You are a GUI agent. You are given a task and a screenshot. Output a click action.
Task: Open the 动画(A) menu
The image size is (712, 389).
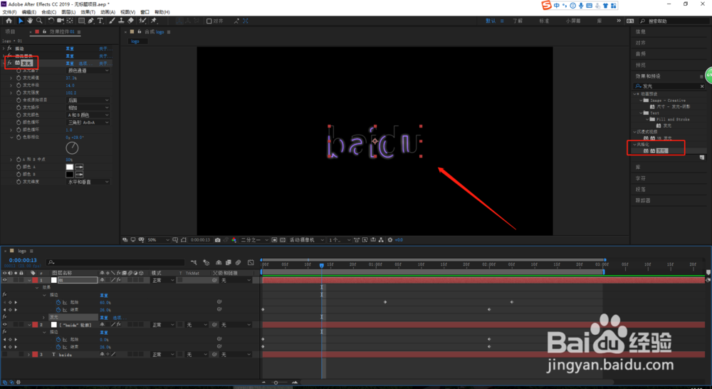[x=108, y=12]
